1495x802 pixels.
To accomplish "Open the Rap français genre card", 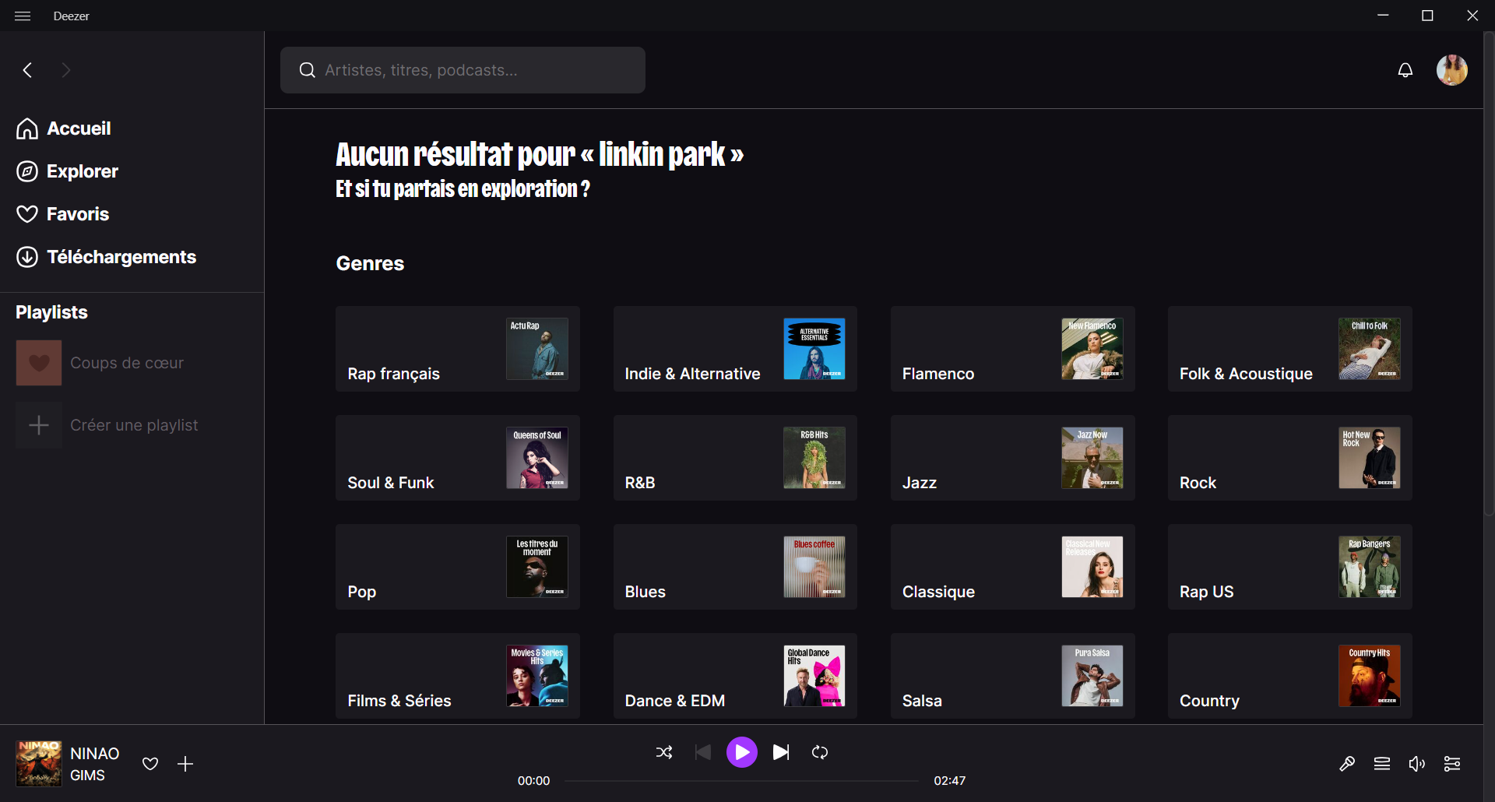I will click(458, 349).
